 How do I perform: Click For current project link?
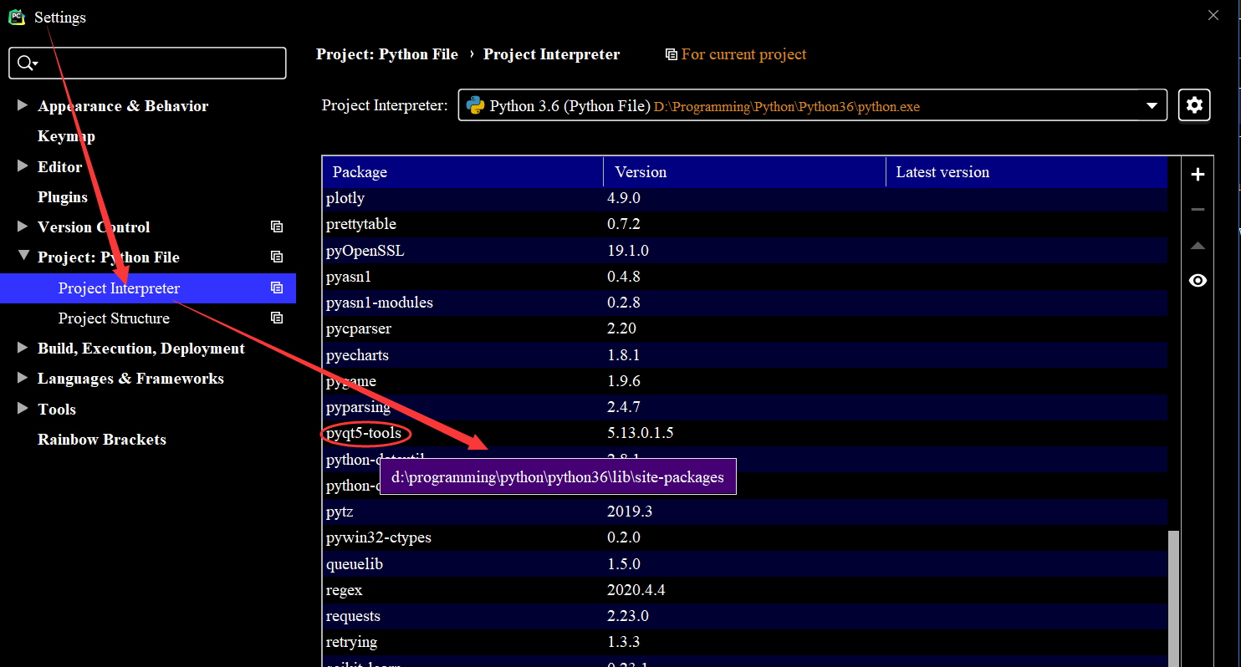744,54
